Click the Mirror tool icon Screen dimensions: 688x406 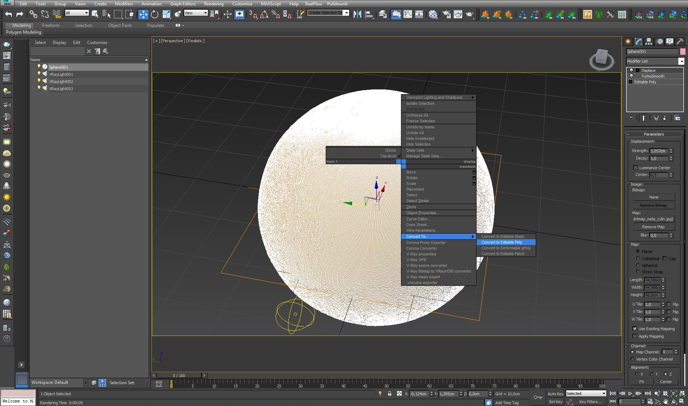click(357, 14)
